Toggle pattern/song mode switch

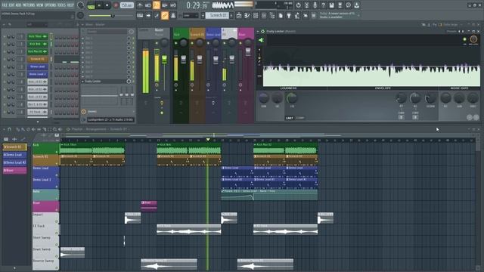pos(91,5)
